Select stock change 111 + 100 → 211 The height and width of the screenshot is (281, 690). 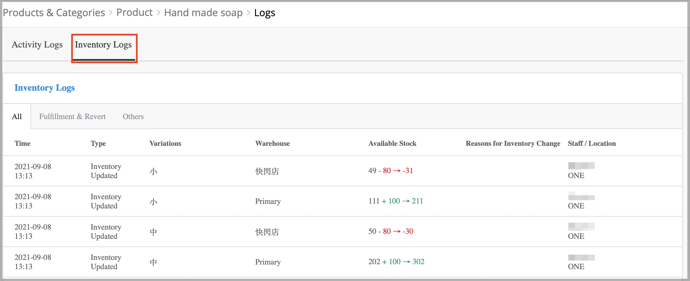(396, 201)
